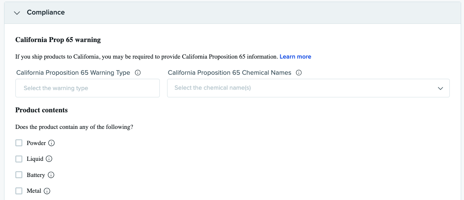Open the Learn more link
This screenshot has width=464, height=200.
(x=295, y=57)
